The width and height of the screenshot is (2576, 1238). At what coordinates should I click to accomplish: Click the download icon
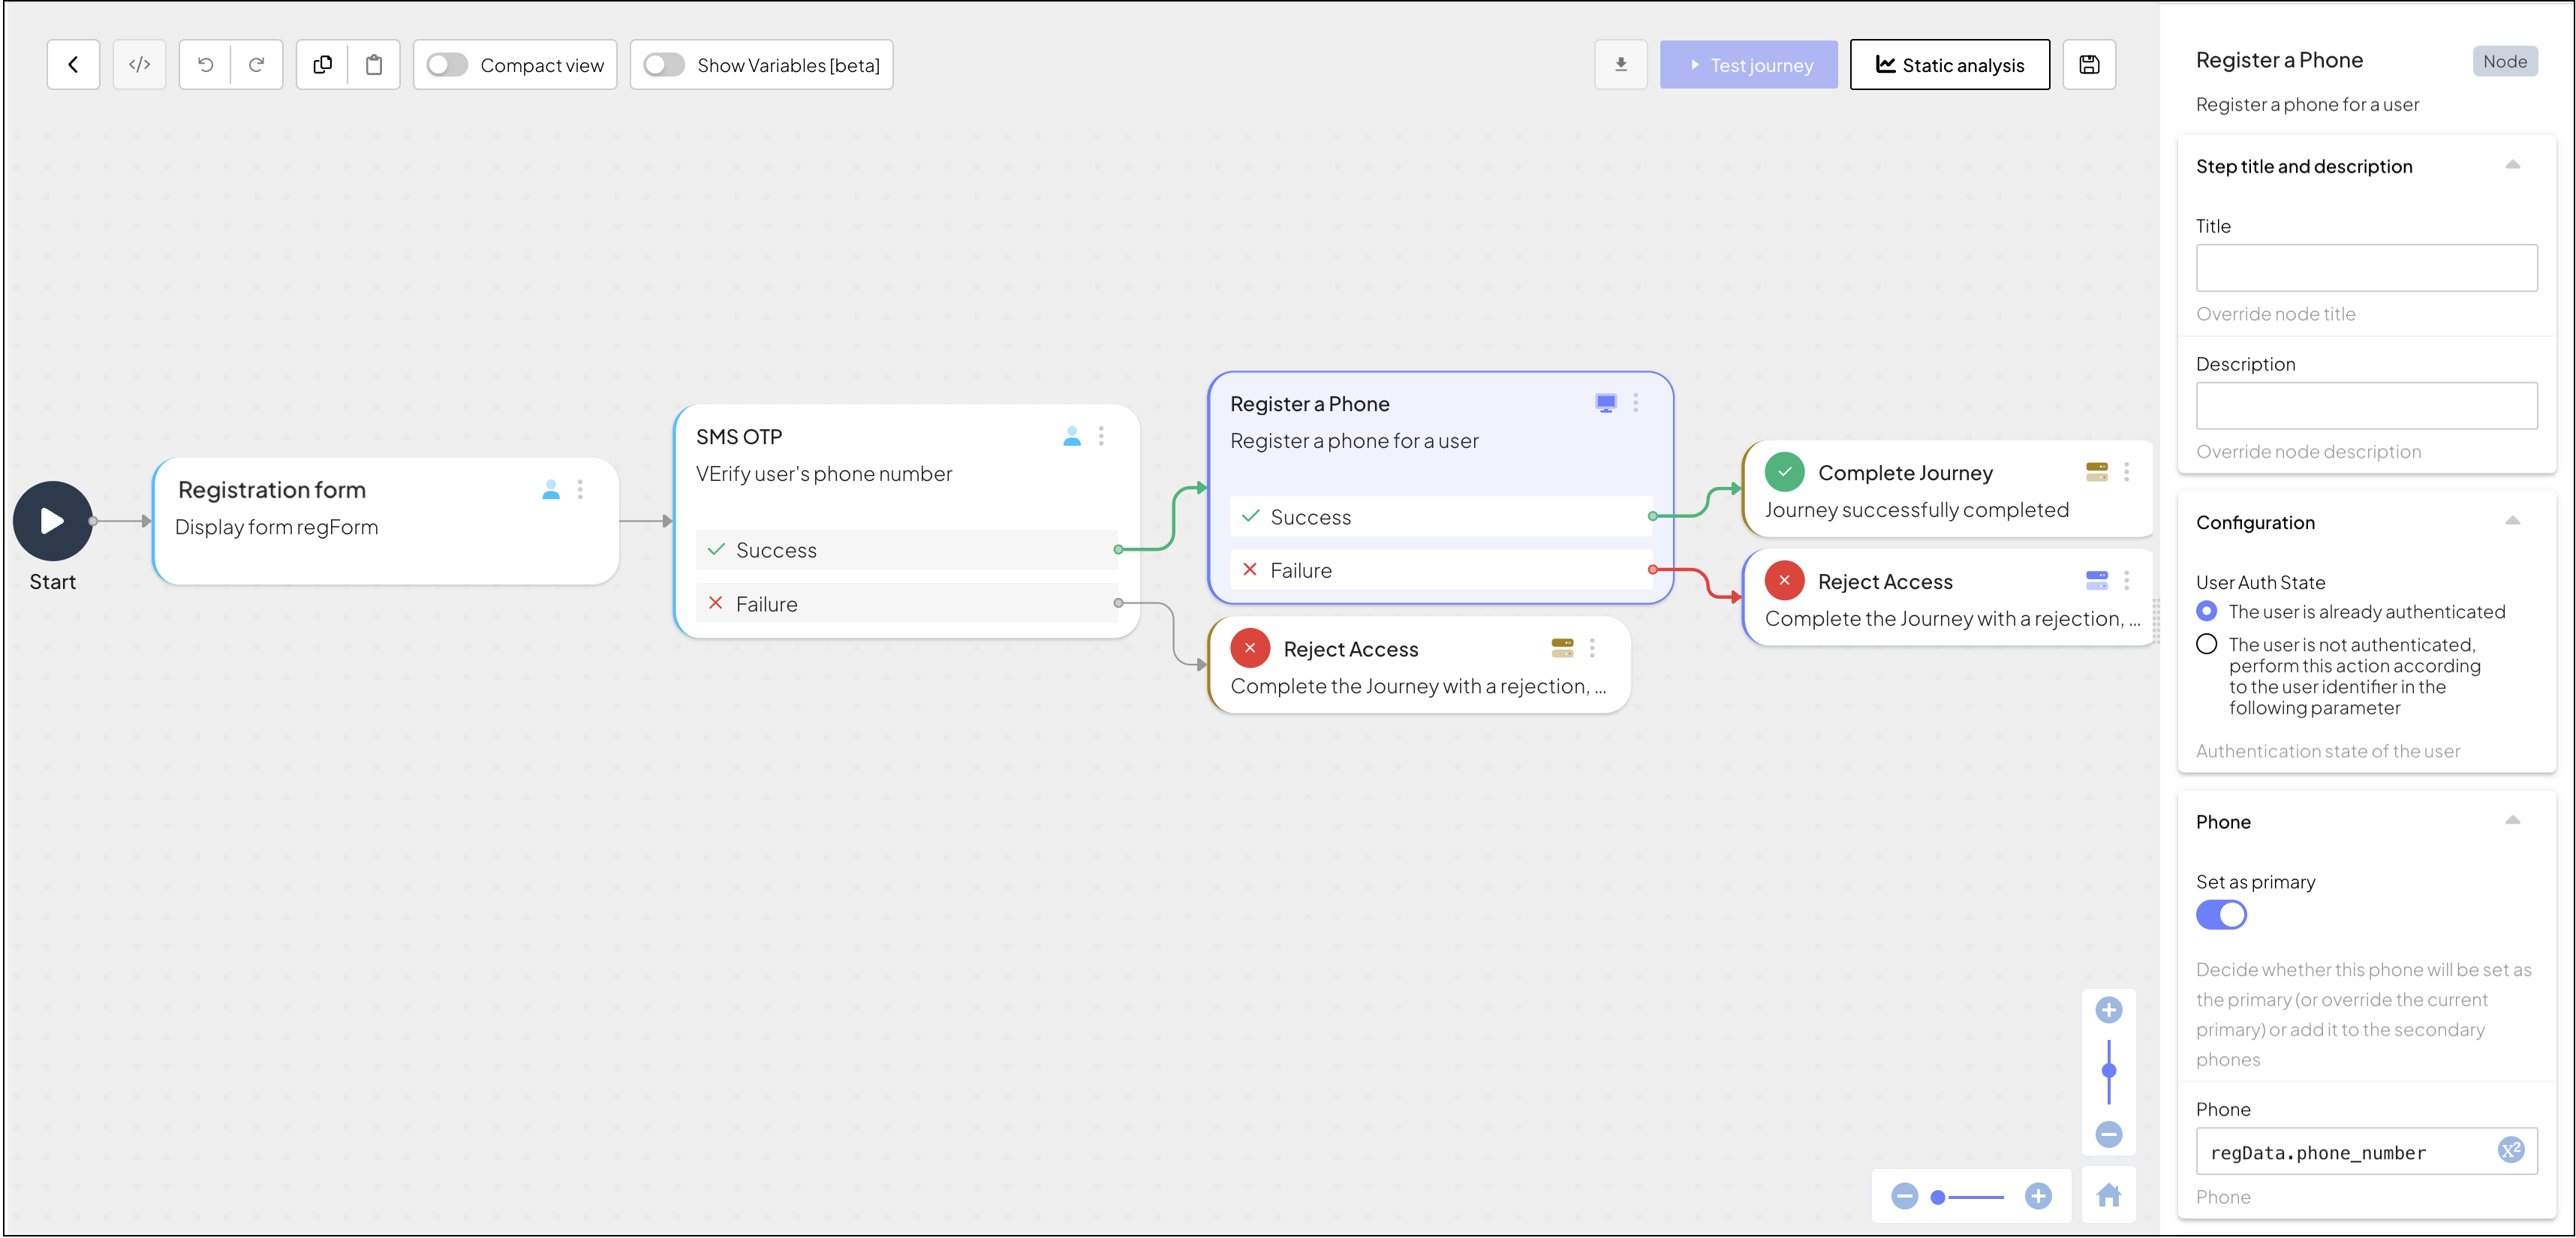tap(1620, 65)
